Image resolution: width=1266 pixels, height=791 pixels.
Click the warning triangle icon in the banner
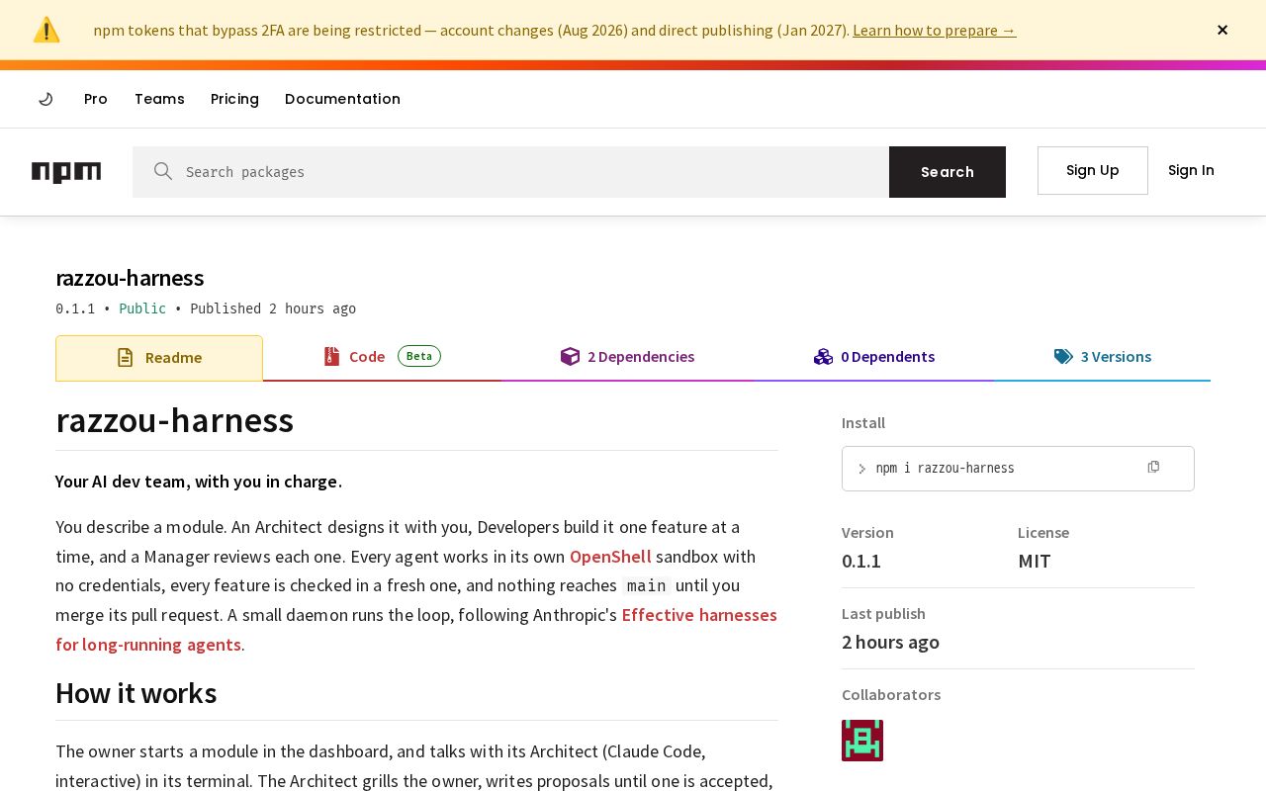46,30
